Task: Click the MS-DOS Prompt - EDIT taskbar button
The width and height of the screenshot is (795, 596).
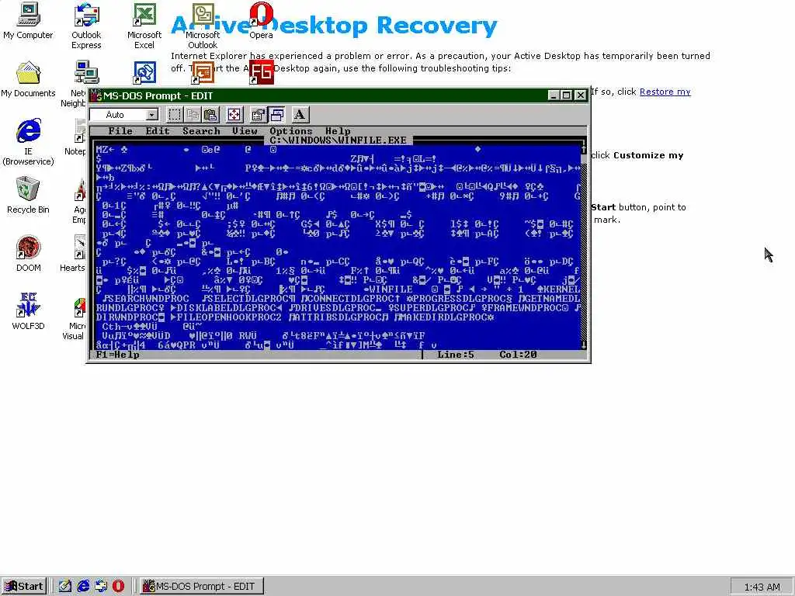Action: (x=202, y=587)
